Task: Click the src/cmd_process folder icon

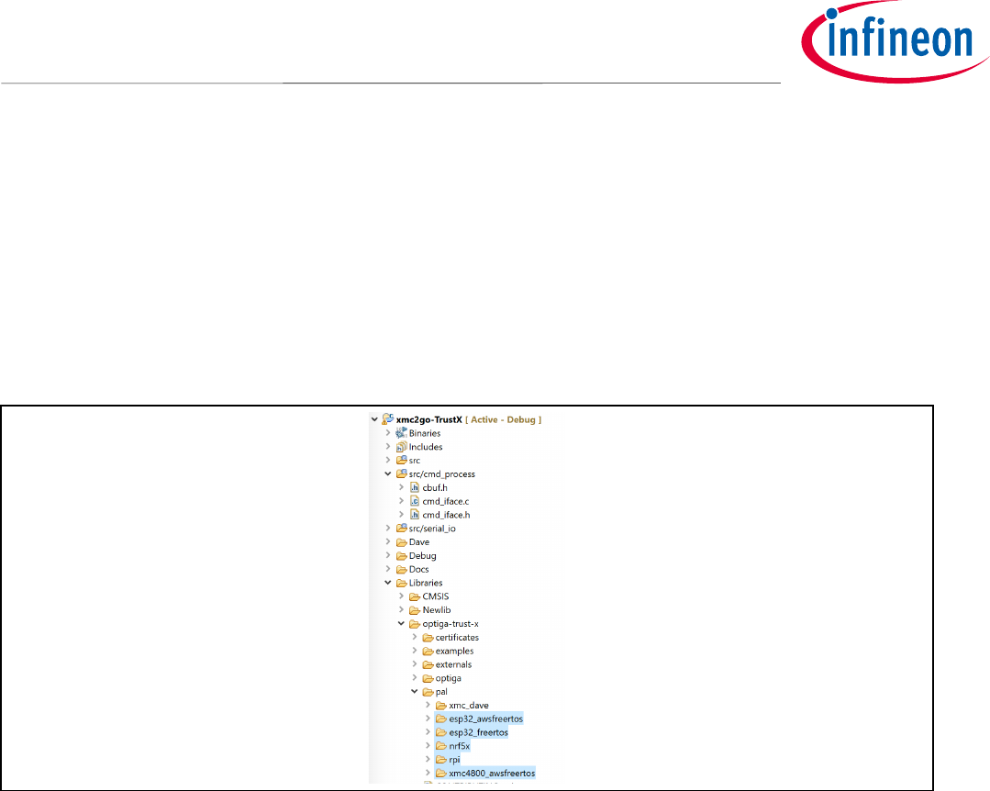Action: (x=401, y=473)
